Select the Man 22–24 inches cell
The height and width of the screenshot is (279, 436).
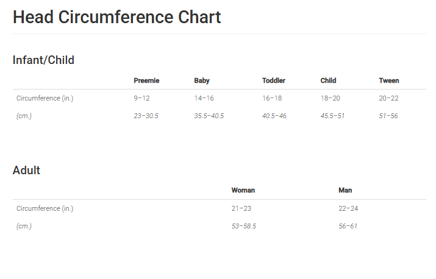coord(348,208)
